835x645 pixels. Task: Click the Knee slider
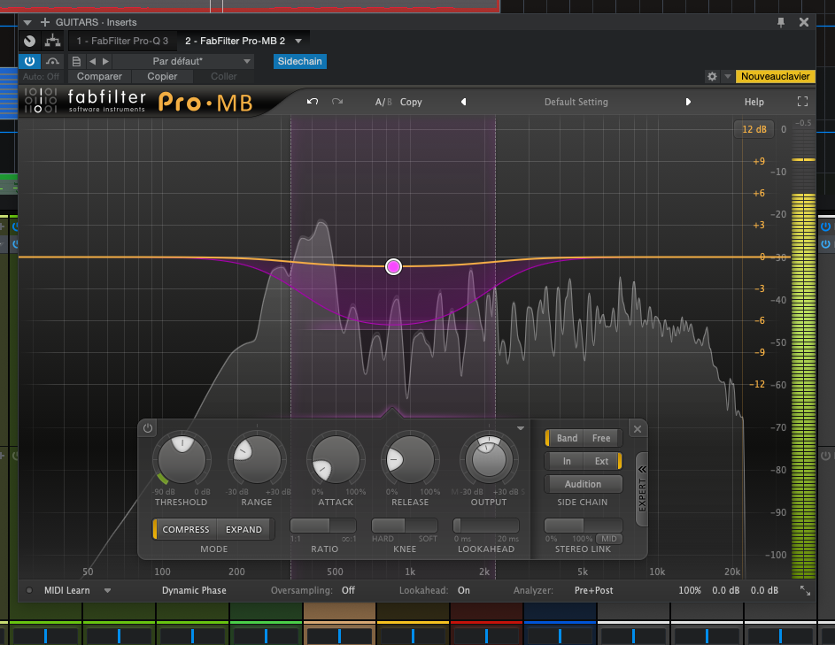coord(405,526)
